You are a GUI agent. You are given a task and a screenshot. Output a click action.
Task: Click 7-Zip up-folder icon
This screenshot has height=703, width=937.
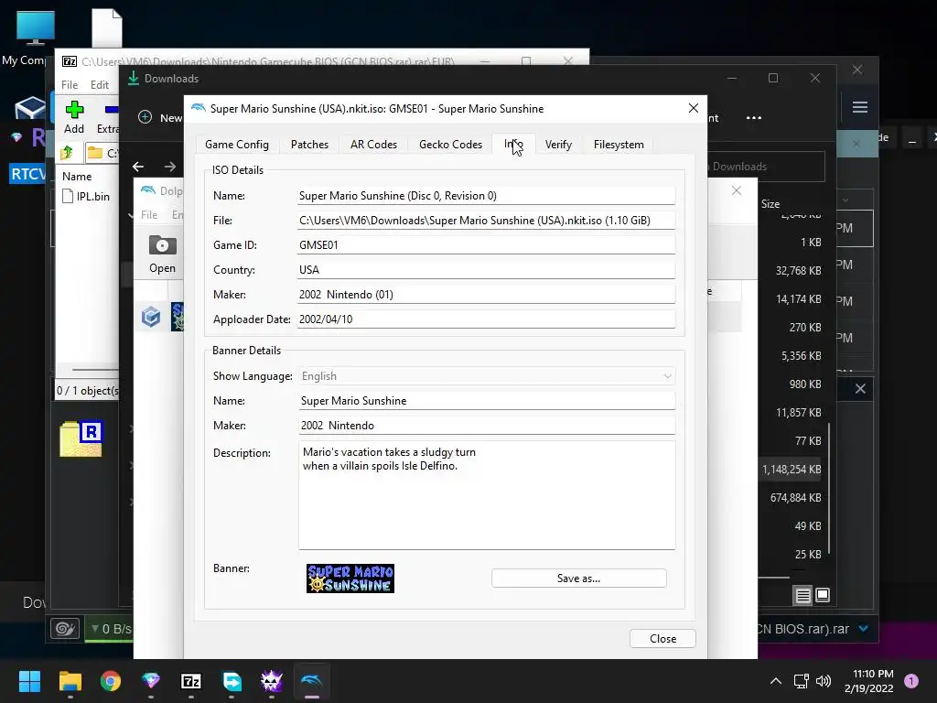click(68, 153)
